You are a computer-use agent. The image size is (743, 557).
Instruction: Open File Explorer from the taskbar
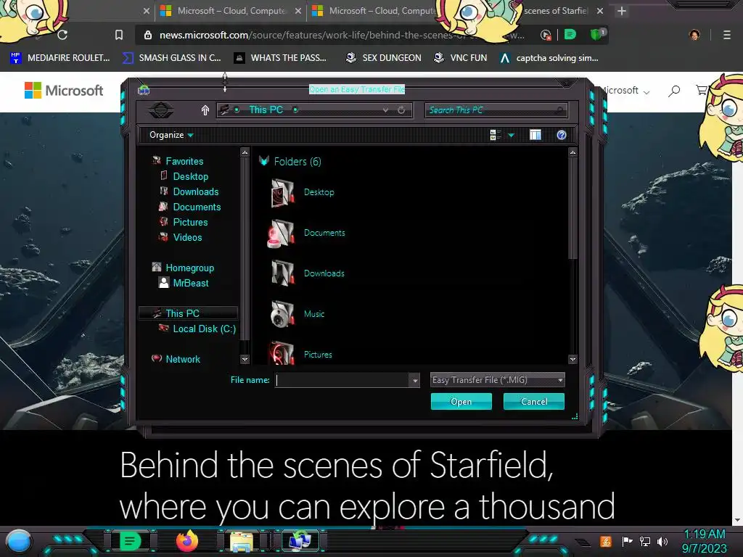pyautogui.click(x=242, y=542)
